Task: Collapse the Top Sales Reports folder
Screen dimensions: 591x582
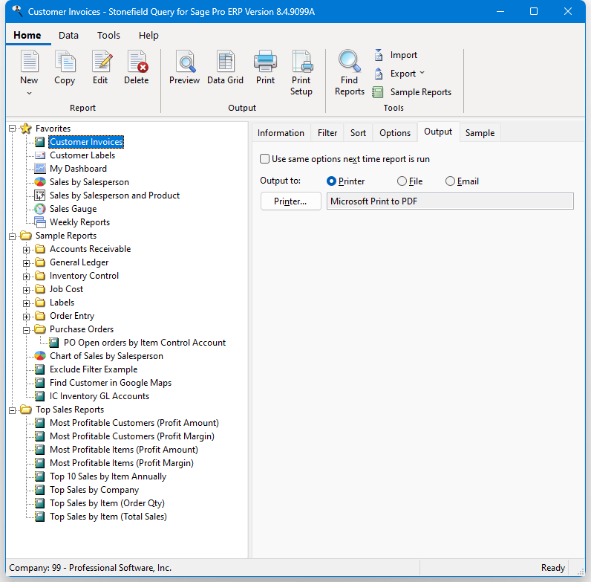Action: [12, 410]
